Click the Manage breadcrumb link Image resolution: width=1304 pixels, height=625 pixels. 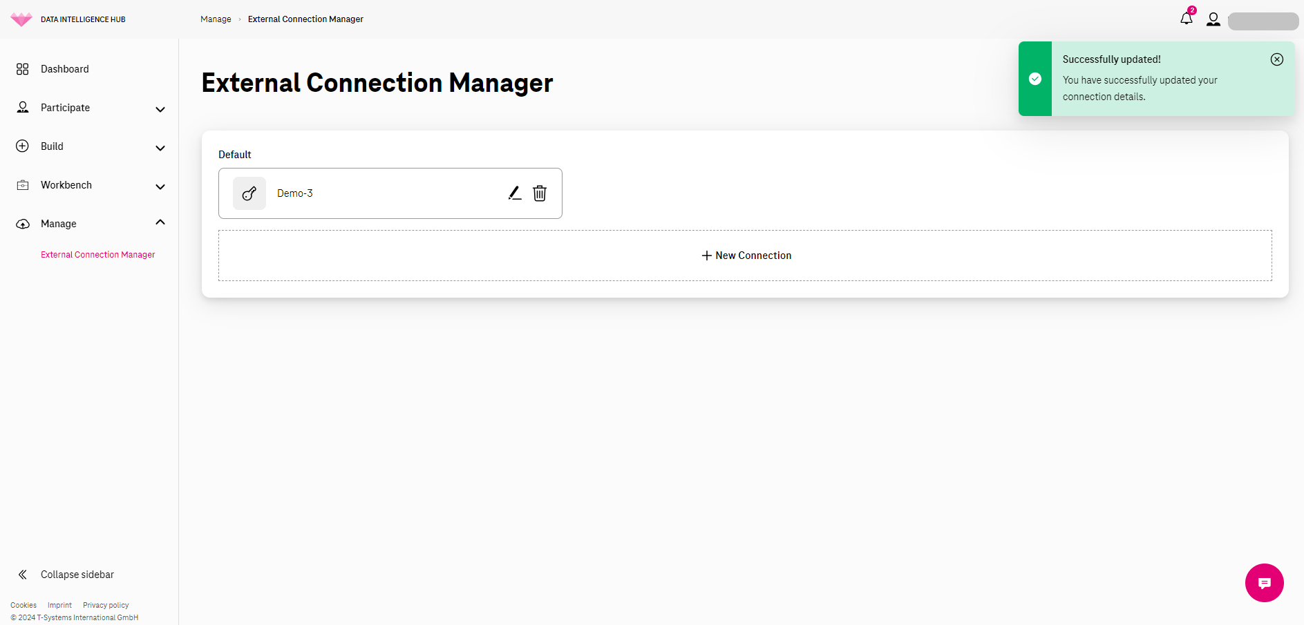pos(216,19)
